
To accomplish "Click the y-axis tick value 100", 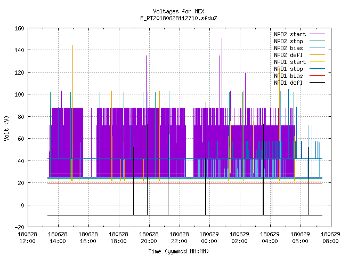I will tap(19, 94).
